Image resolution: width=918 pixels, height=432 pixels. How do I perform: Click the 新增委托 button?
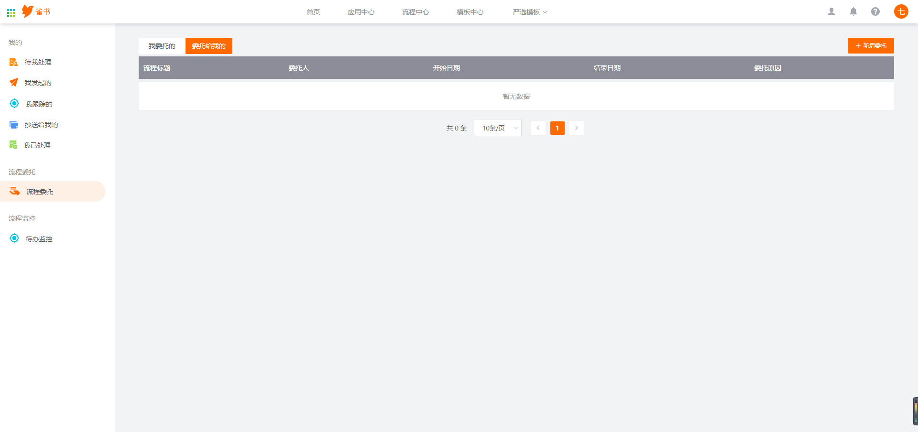click(871, 46)
